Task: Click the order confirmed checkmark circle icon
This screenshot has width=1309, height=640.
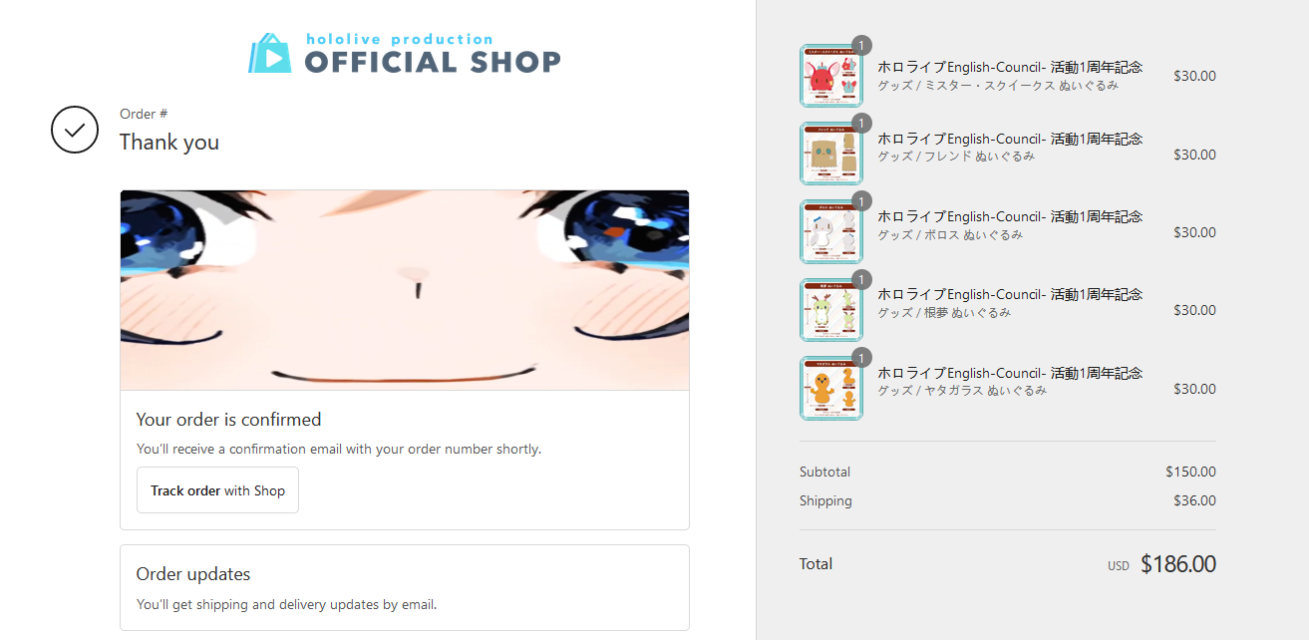Action: 75,130
